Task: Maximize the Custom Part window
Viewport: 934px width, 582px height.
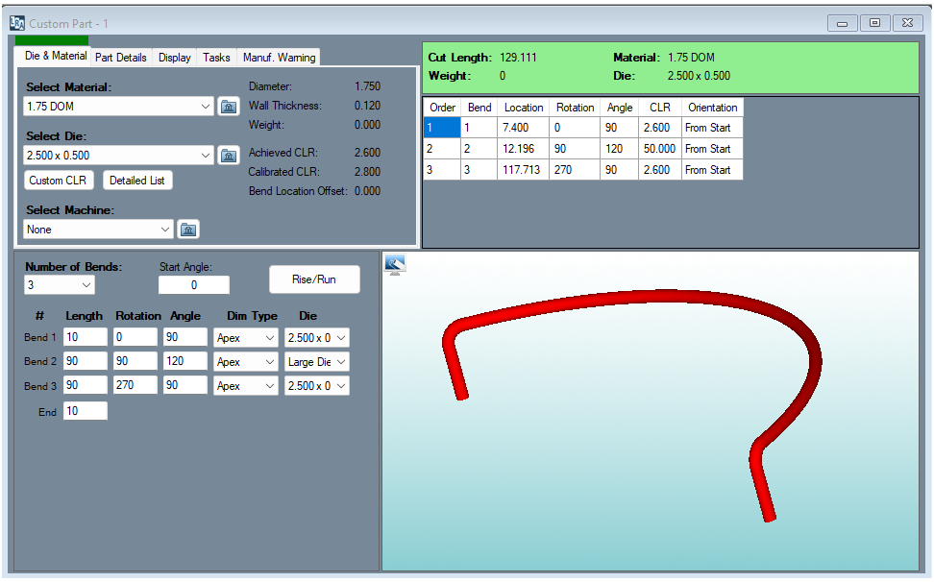Action: point(874,23)
